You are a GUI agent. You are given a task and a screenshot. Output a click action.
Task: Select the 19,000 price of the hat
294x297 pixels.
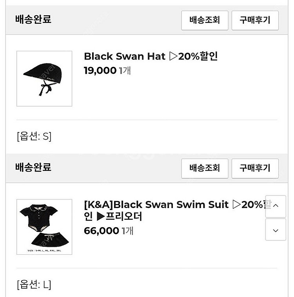coord(100,71)
